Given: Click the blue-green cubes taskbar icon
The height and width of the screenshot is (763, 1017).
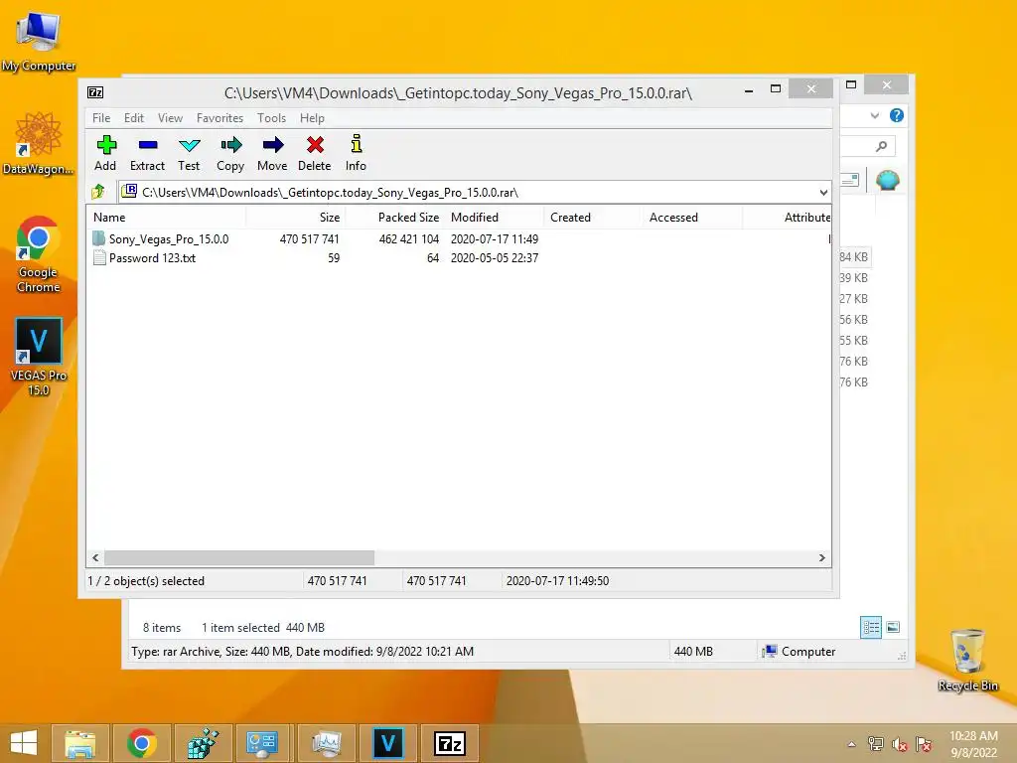Looking at the screenshot, I should 203,743.
